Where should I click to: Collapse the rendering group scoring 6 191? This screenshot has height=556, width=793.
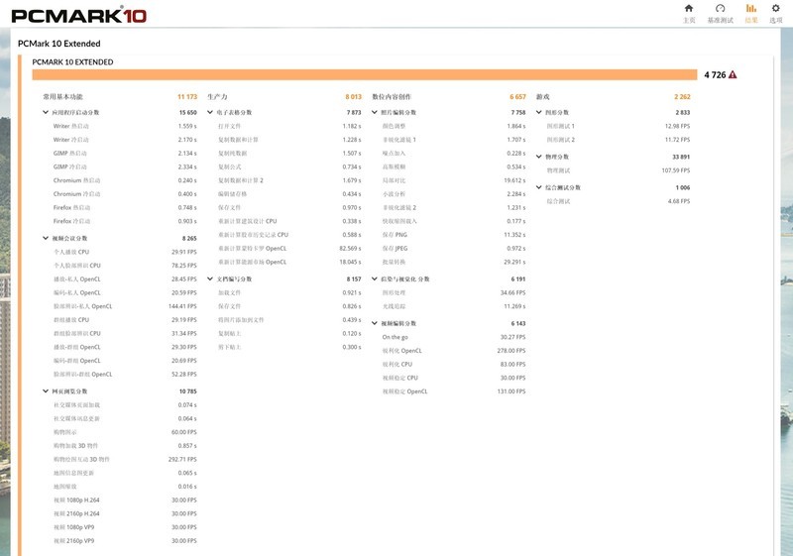[375, 279]
